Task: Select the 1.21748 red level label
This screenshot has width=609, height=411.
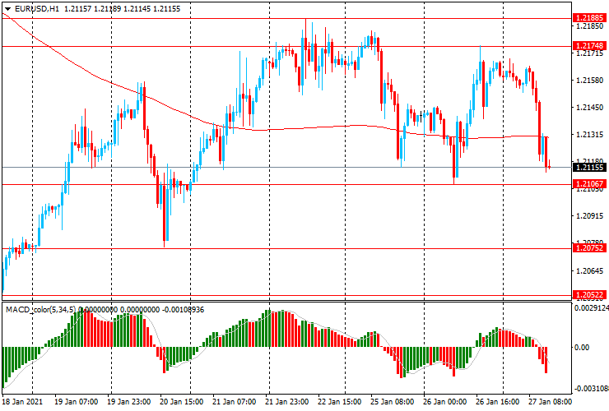Action: pyautogui.click(x=589, y=46)
